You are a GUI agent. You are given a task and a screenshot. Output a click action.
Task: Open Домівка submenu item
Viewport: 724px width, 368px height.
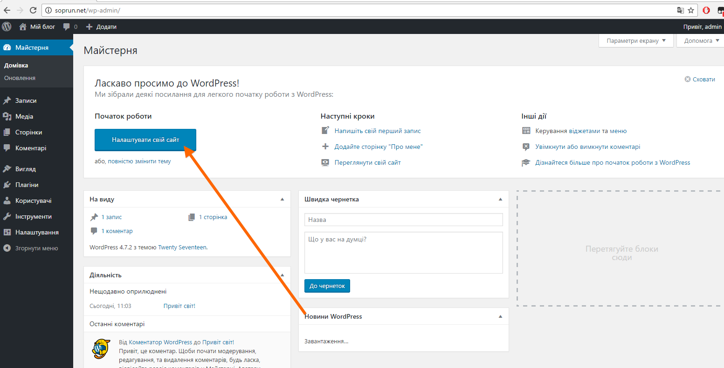(16, 66)
